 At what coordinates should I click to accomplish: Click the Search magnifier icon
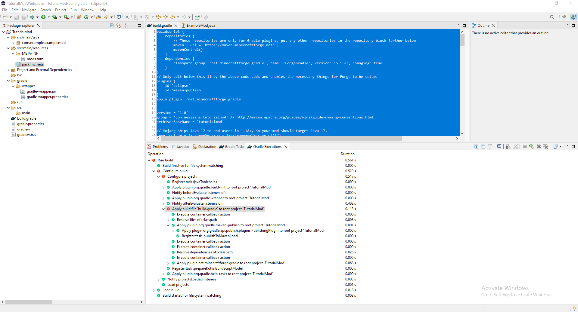coord(552,17)
